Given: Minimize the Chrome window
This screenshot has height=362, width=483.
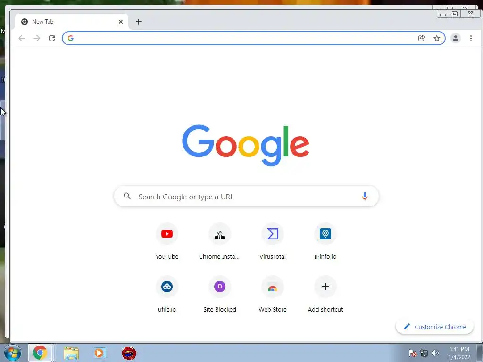Looking at the screenshot, I should (x=443, y=14).
